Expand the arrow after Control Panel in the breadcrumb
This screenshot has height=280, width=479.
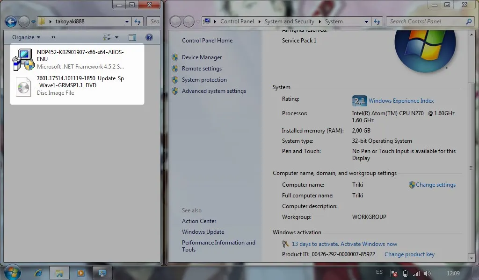[x=259, y=21]
